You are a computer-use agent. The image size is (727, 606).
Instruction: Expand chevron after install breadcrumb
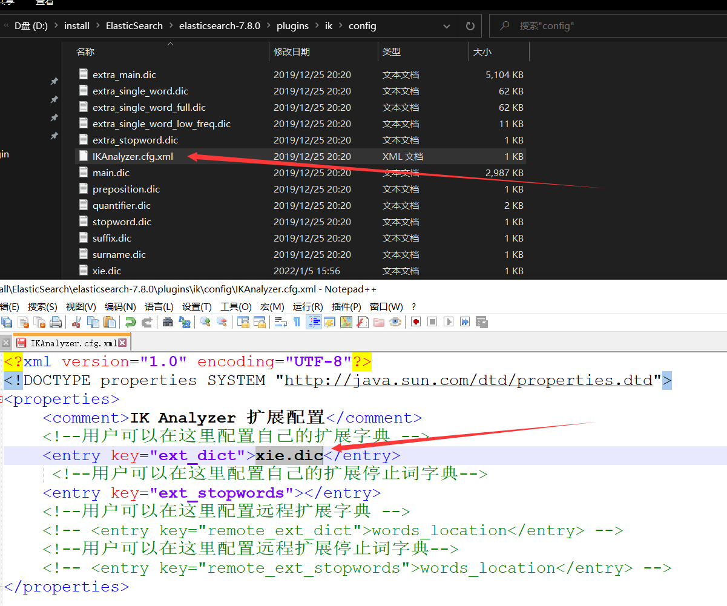pyautogui.click(x=98, y=26)
